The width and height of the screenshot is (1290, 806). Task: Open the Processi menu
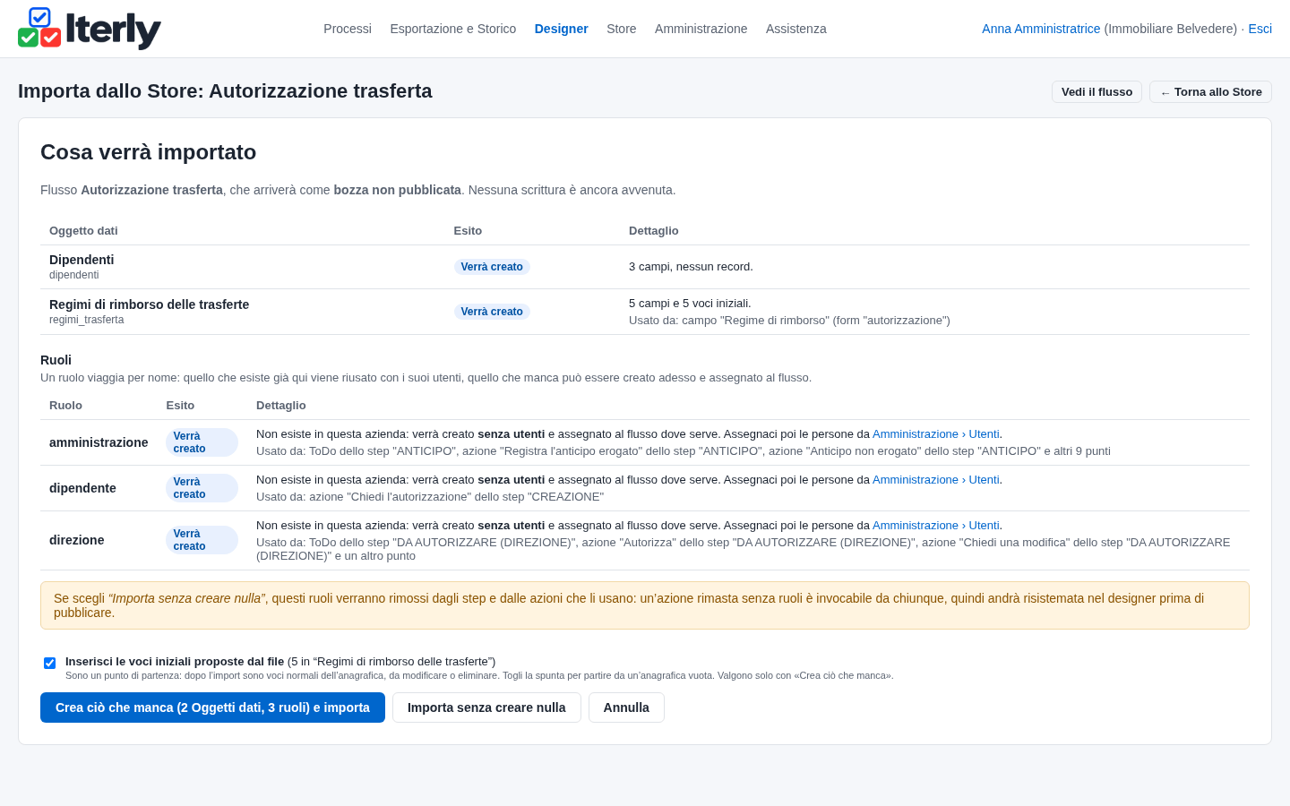[348, 29]
